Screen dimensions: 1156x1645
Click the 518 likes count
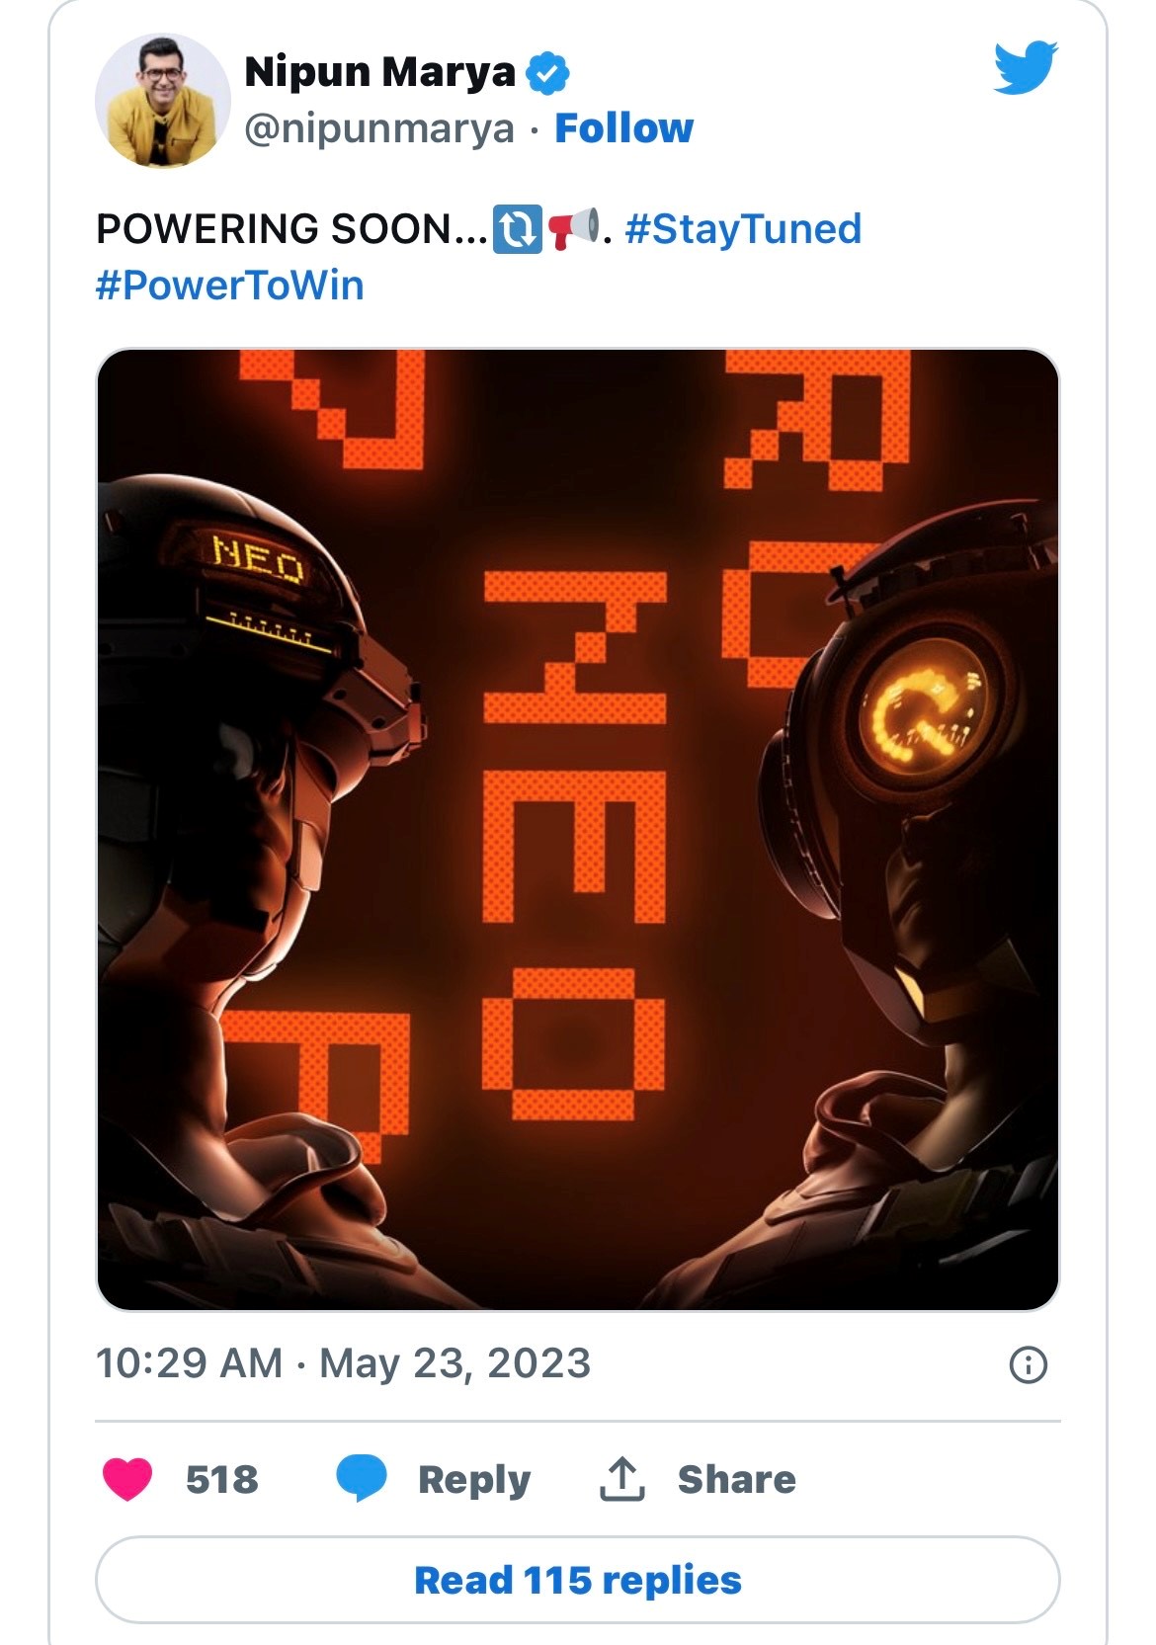click(222, 1479)
